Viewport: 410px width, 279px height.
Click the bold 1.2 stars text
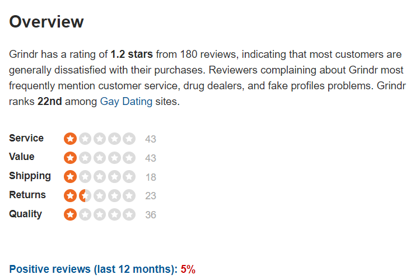(x=132, y=54)
